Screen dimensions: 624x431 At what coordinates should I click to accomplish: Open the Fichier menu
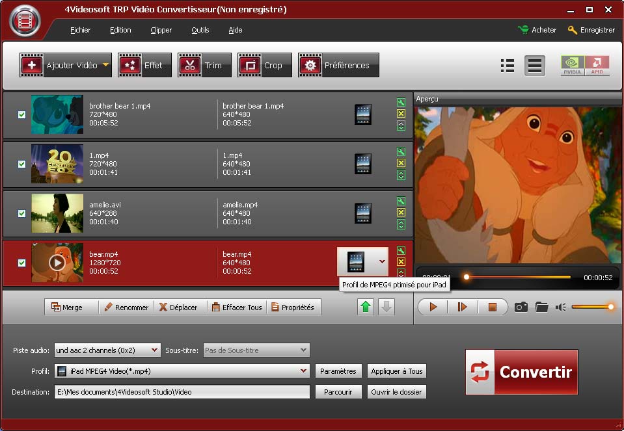80,30
